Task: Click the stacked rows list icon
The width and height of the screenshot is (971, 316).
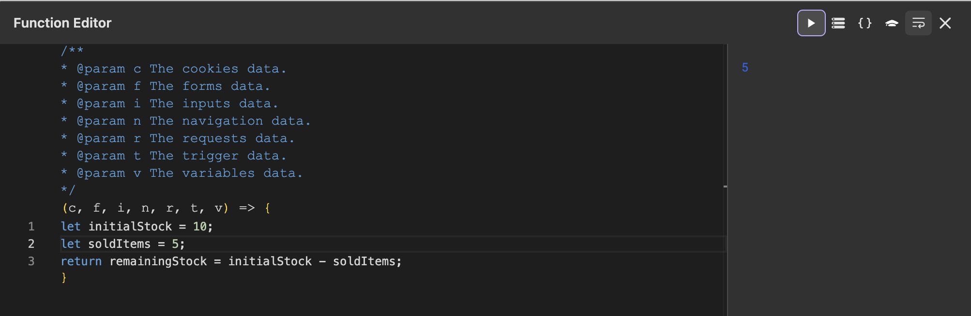Action: (x=838, y=23)
